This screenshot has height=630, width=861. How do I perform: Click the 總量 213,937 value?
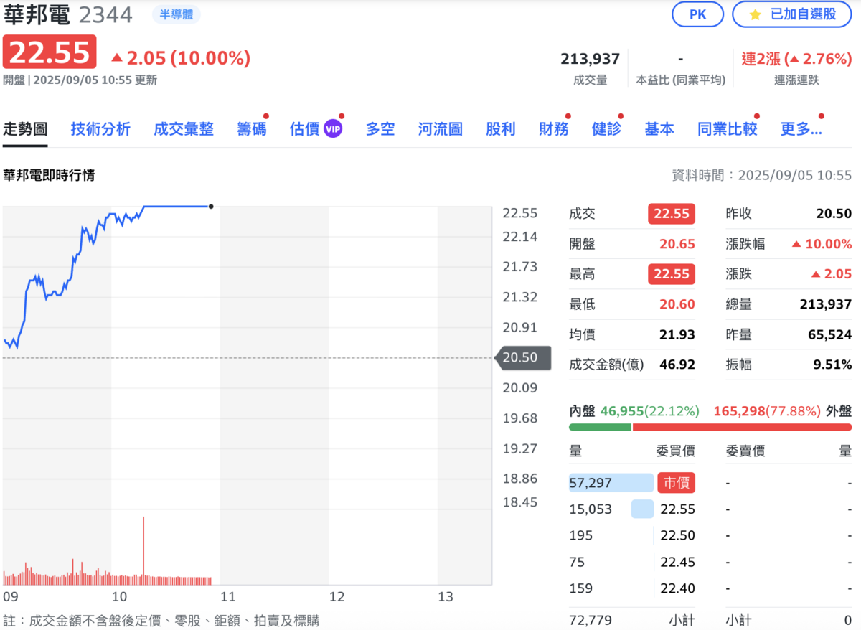[826, 304]
